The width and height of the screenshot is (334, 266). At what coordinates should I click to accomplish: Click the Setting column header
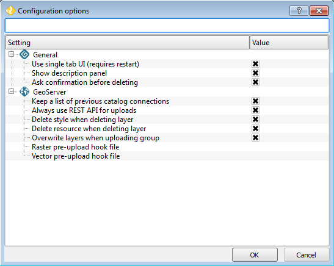point(128,43)
